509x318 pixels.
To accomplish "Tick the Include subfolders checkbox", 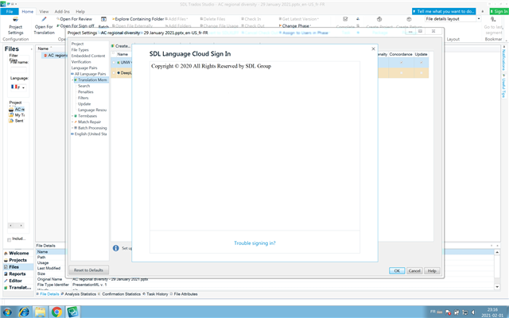I will coord(10,239).
